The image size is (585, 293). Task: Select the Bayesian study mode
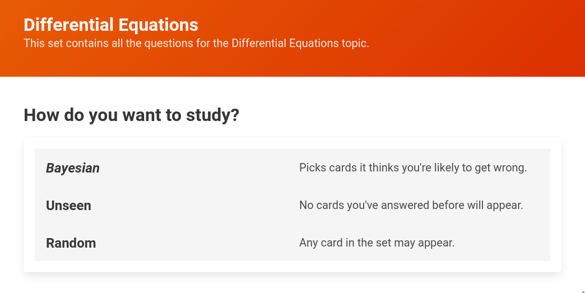292,168
